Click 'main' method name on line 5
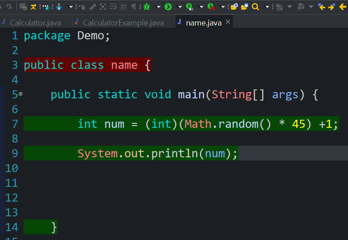The image size is (348, 240). [x=191, y=94]
